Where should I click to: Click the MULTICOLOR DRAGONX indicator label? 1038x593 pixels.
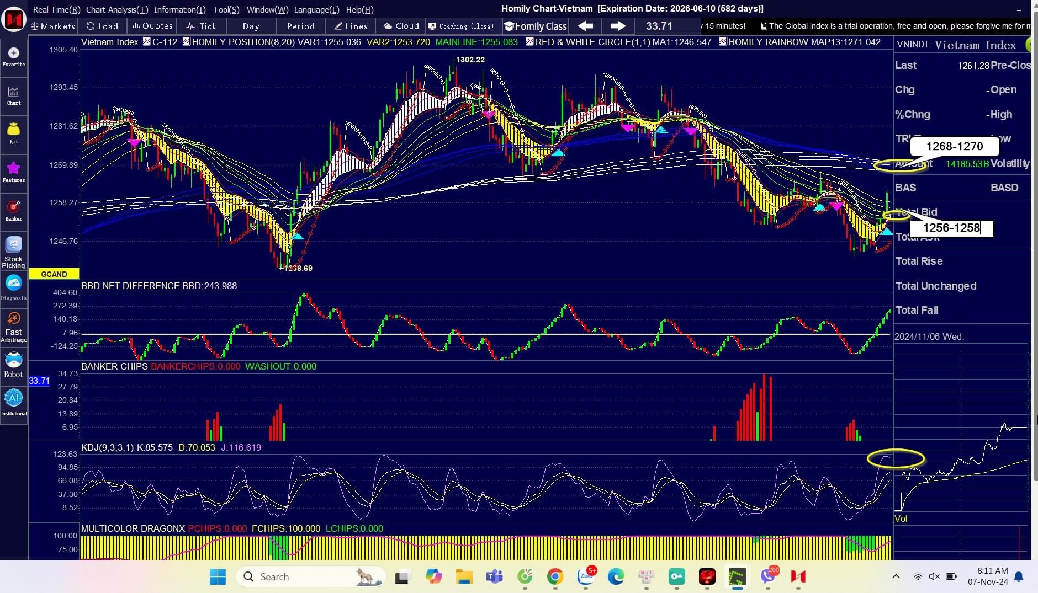click(133, 528)
